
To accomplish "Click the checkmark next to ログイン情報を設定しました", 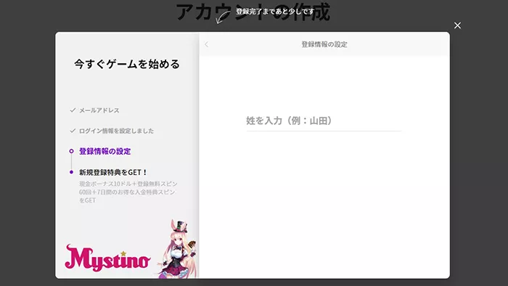I will (x=73, y=131).
